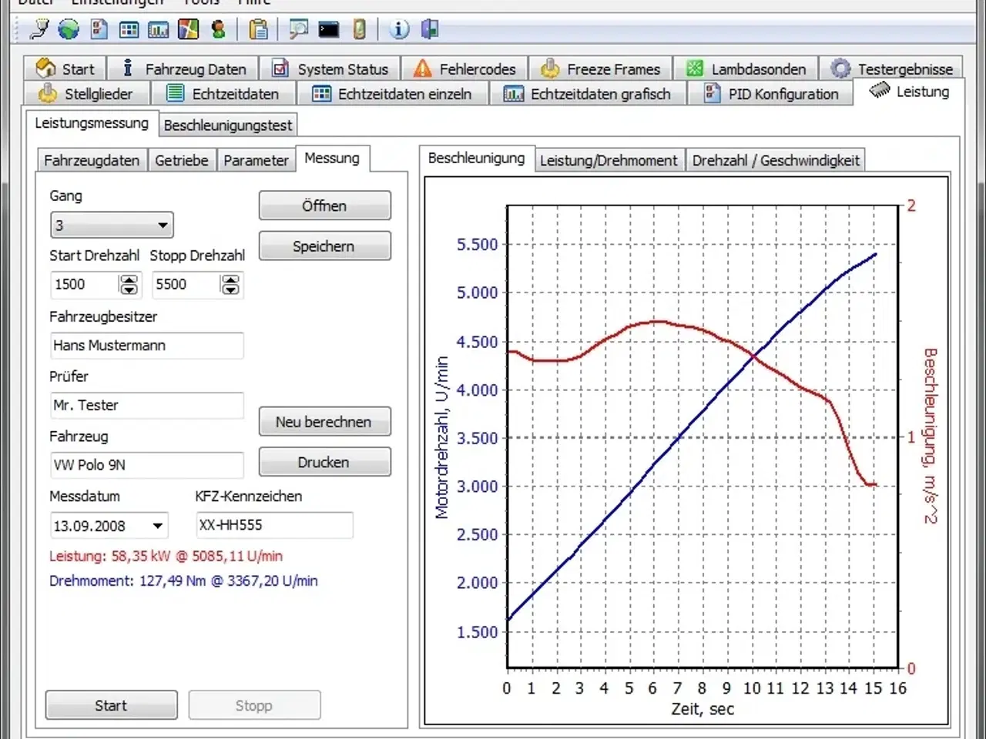
Task: Click the Neu berechnen button
Action: (x=324, y=422)
